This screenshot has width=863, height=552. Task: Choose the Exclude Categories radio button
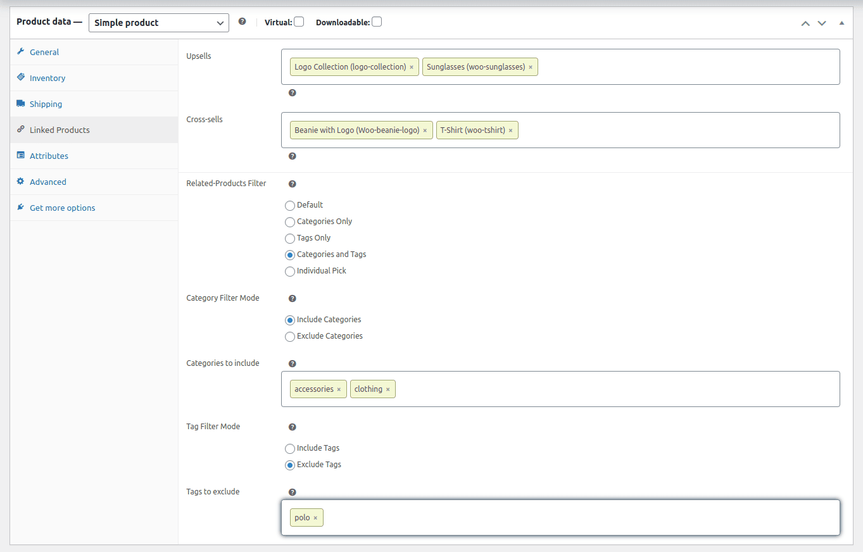pyautogui.click(x=290, y=336)
